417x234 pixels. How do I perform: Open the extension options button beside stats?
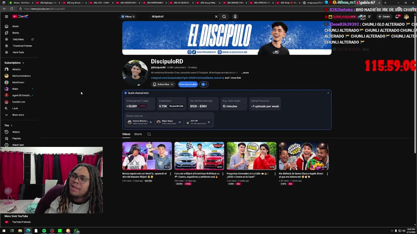(204, 84)
